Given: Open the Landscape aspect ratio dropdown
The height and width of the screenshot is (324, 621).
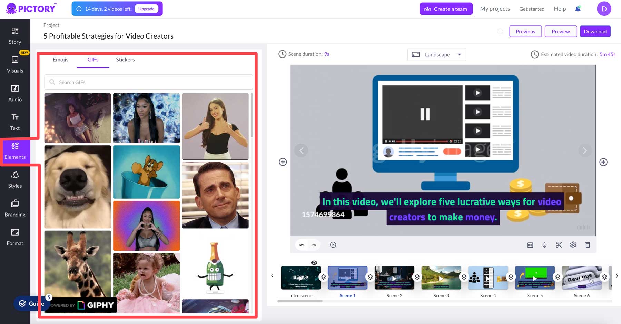Looking at the screenshot, I should tap(437, 54).
